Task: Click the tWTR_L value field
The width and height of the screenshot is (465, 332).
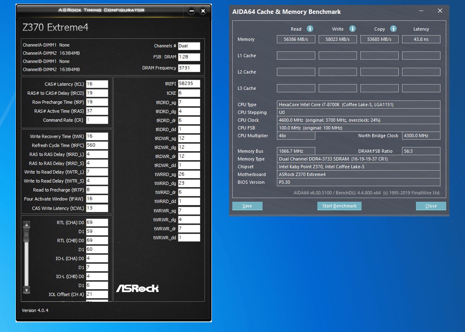Action: 97,172
